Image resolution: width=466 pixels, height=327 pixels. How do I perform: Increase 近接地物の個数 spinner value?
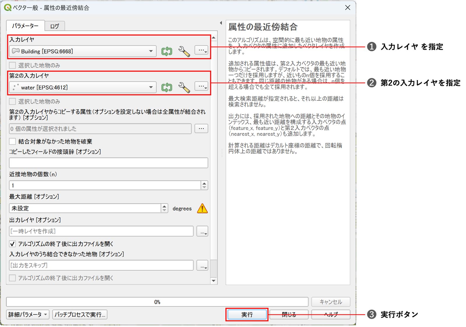coord(204,183)
